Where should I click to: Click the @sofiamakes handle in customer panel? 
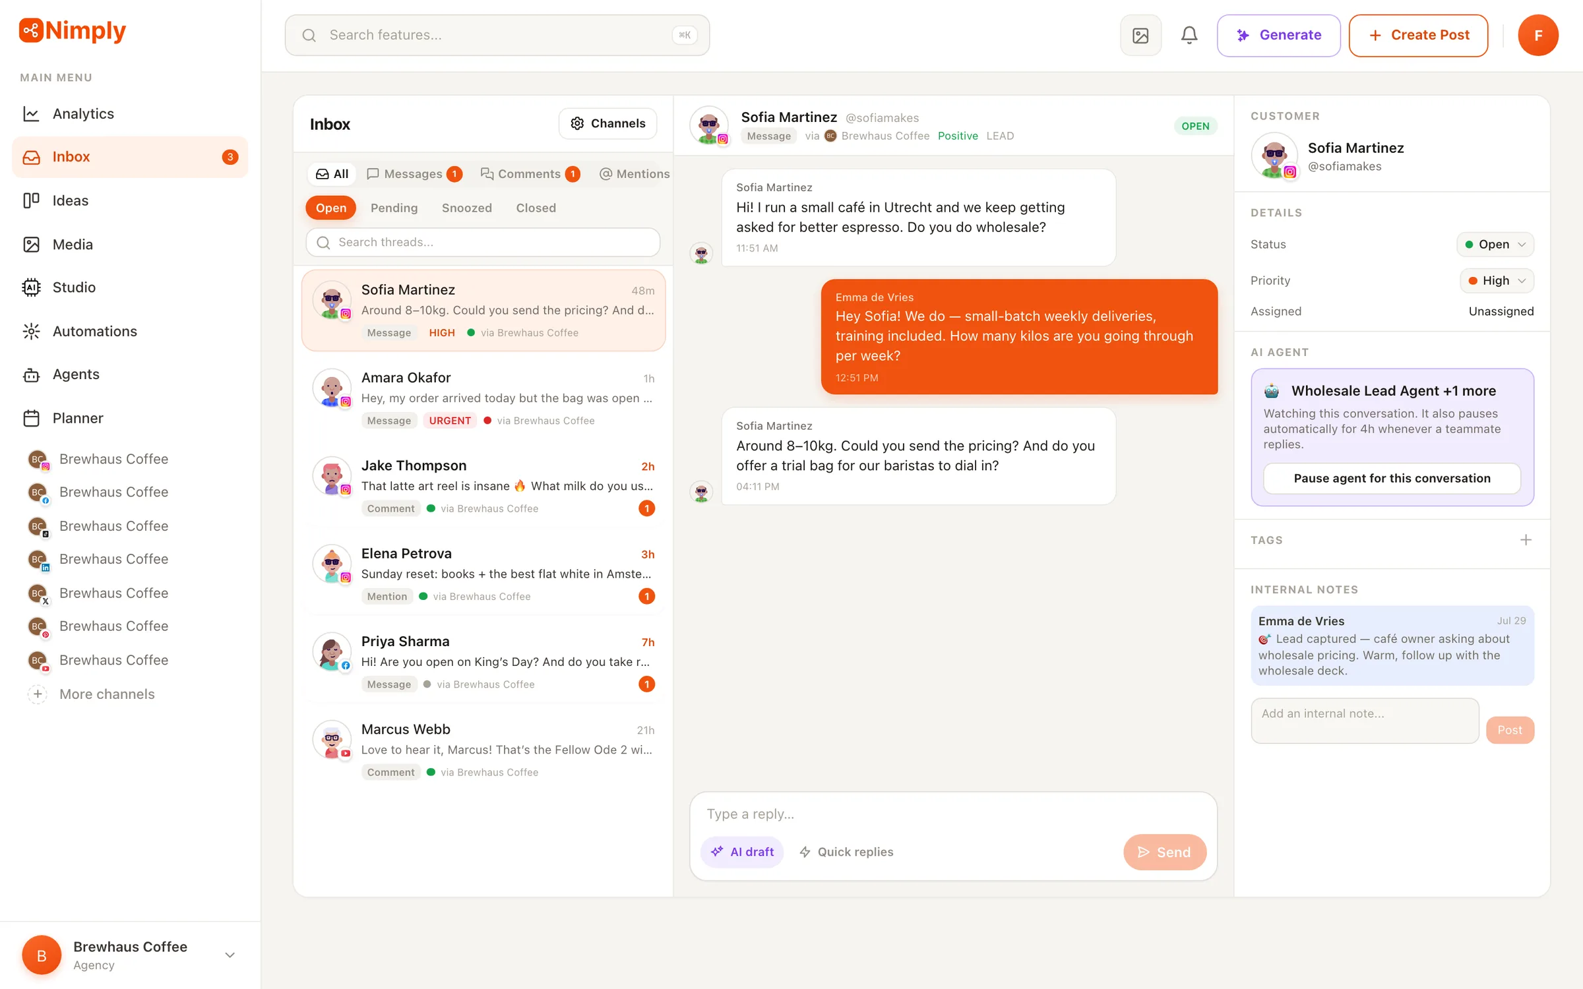pos(1344,167)
